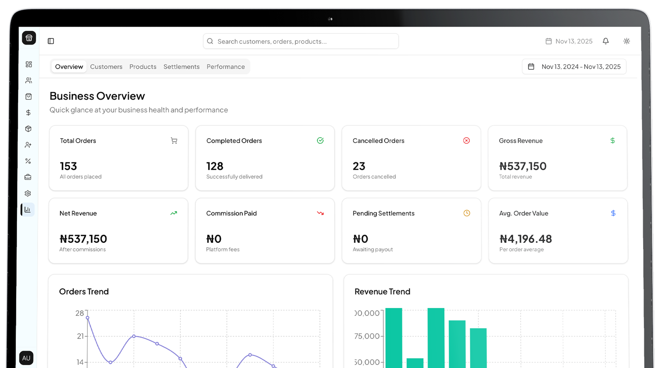Image resolution: width=659 pixels, height=368 pixels.
Task: Open the percent discounts sidebar icon
Action: coord(28,161)
